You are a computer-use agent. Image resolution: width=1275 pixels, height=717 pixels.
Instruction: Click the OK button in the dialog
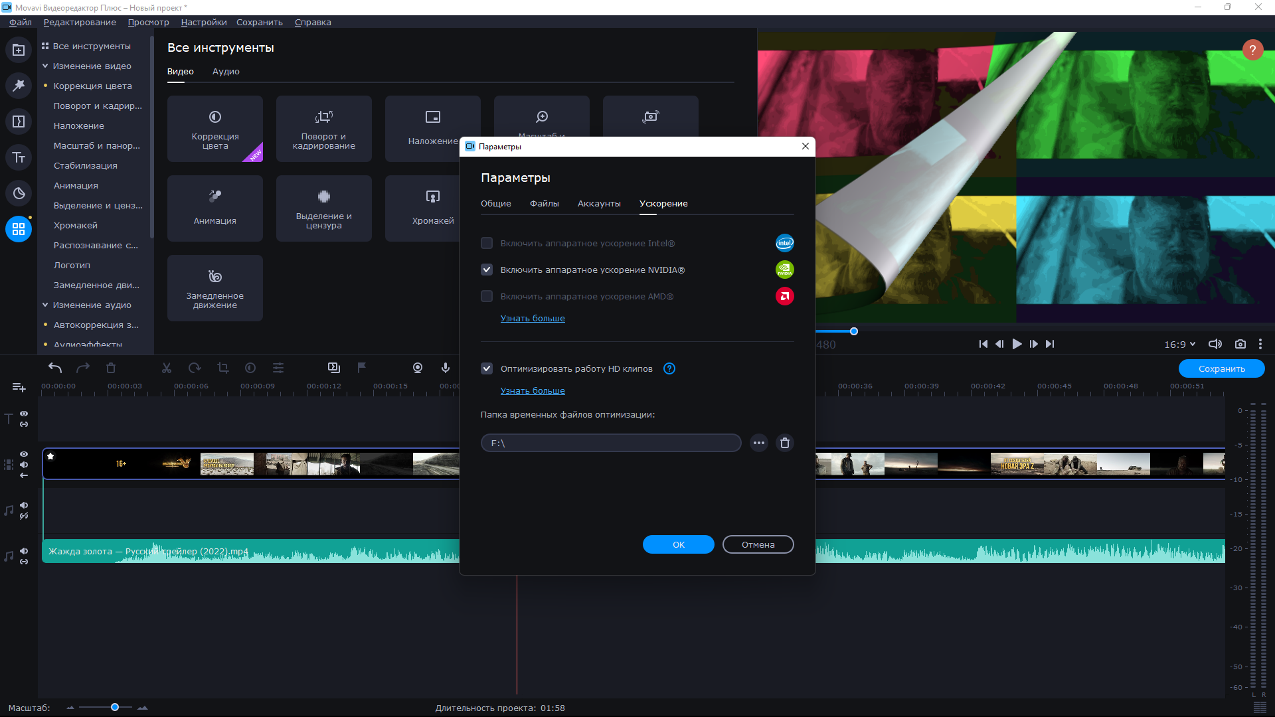click(678, 544)
